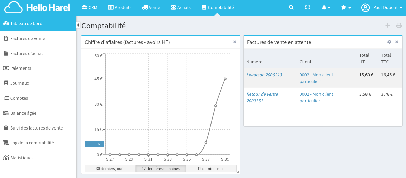Print the dashboard with printer icon
Screen dimensions: 406x178
pos(399,25)
